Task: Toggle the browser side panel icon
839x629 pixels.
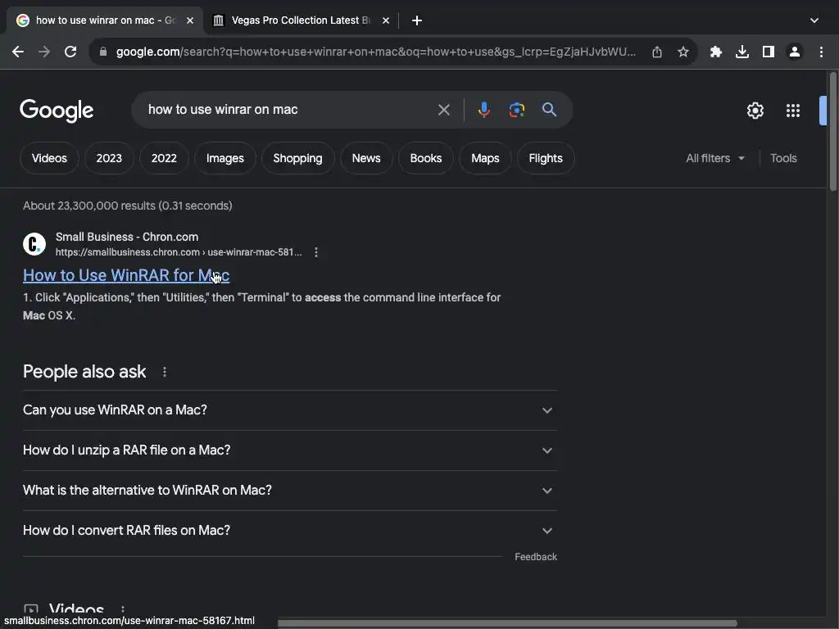Action: click(x=769, y=52)
